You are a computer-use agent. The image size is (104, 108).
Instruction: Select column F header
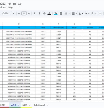[x=59, y=24]
